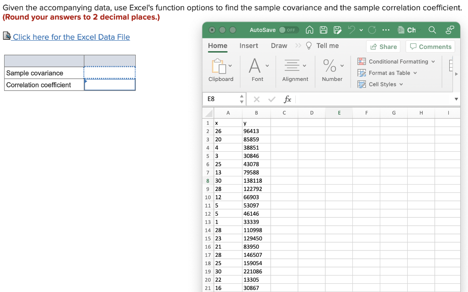Open the Cell Styles gallery
Image resolution: width=468 pixels, height=292 pixels.
point(382,84)
